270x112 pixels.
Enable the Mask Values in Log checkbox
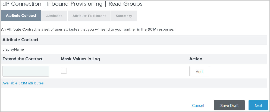point(64,71)
